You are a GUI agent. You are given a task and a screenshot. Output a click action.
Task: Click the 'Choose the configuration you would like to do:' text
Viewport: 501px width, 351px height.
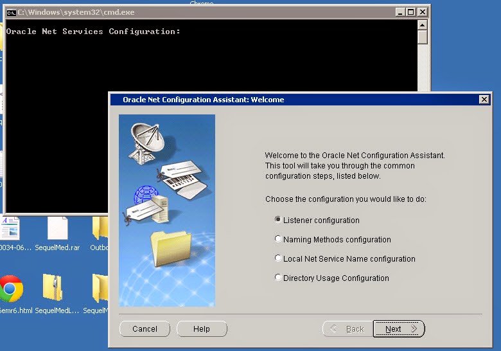[x=346, y=199]
